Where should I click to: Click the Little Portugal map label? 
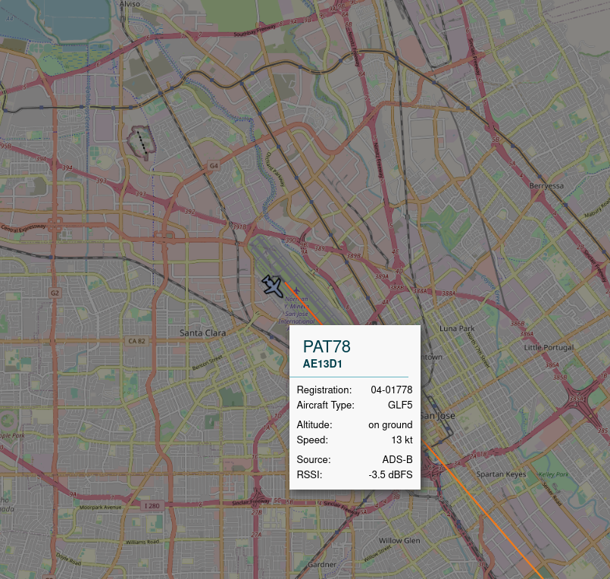click(549, 347)
